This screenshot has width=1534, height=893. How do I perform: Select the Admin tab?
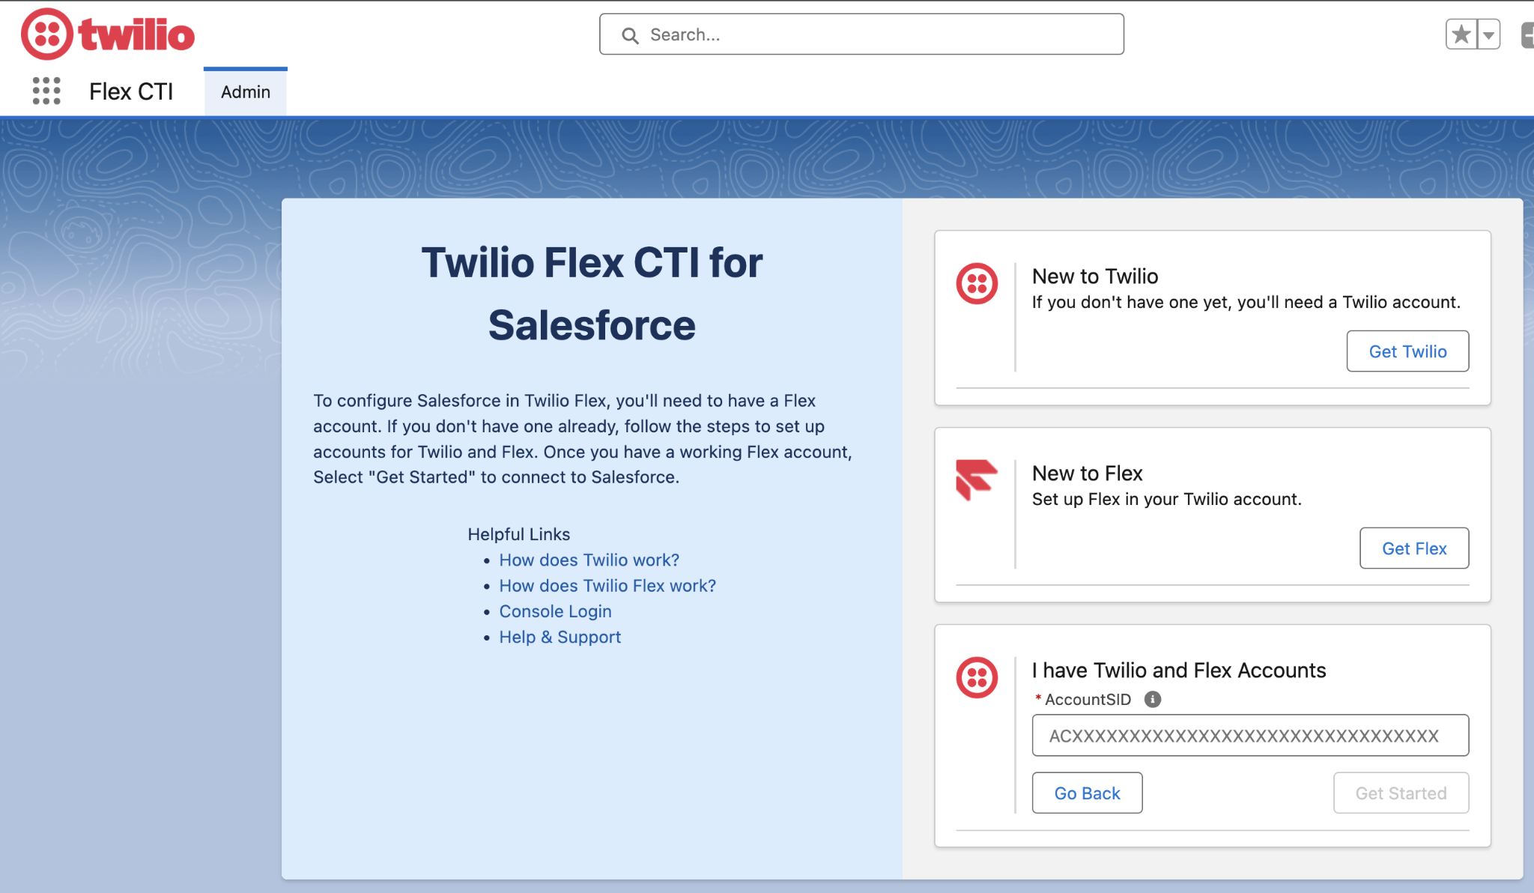pyautogui.click(x=246, y=91)
